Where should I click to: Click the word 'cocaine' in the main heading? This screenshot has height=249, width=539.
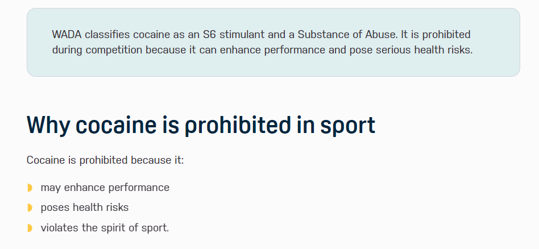pyautogui.click(x=116, y=125)
